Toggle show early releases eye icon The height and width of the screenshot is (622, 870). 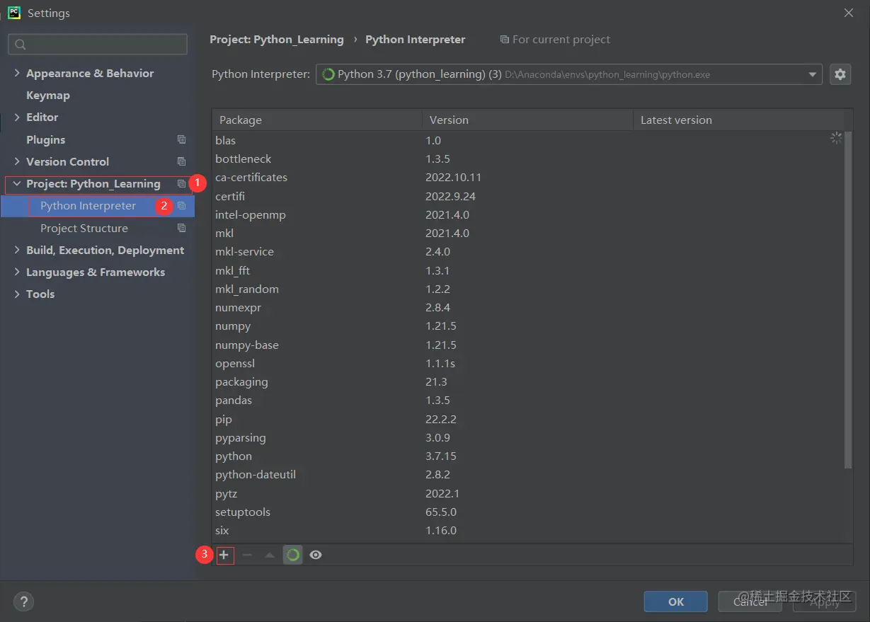click(x=316, y=555)
